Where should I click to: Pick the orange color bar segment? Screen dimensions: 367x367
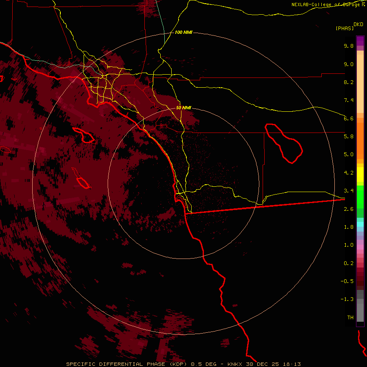[360, 141]
